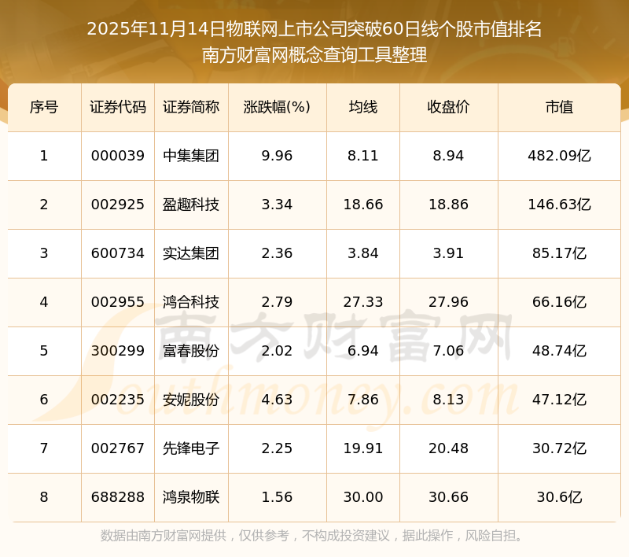The width and height of the screenshot is (629, 557).
Task: Select stock code 688288
Action: pos(117,497)
